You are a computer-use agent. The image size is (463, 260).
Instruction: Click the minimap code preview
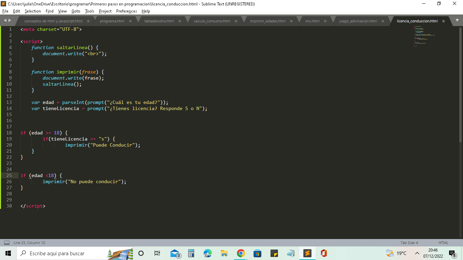tap(424, 36)
